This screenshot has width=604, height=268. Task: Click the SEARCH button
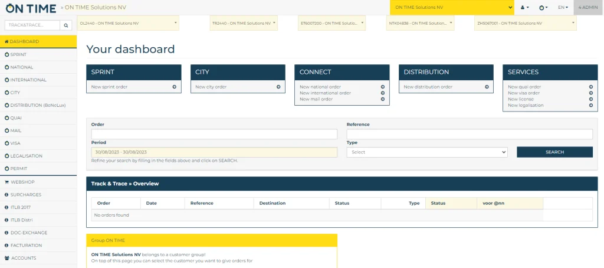point(554,152)
